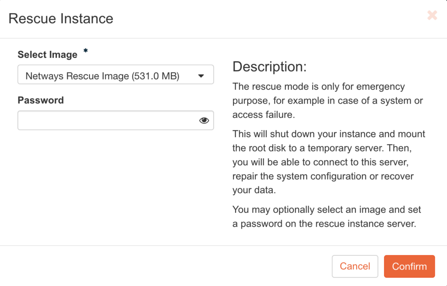Click the Description heading

[x=269, y=67]
